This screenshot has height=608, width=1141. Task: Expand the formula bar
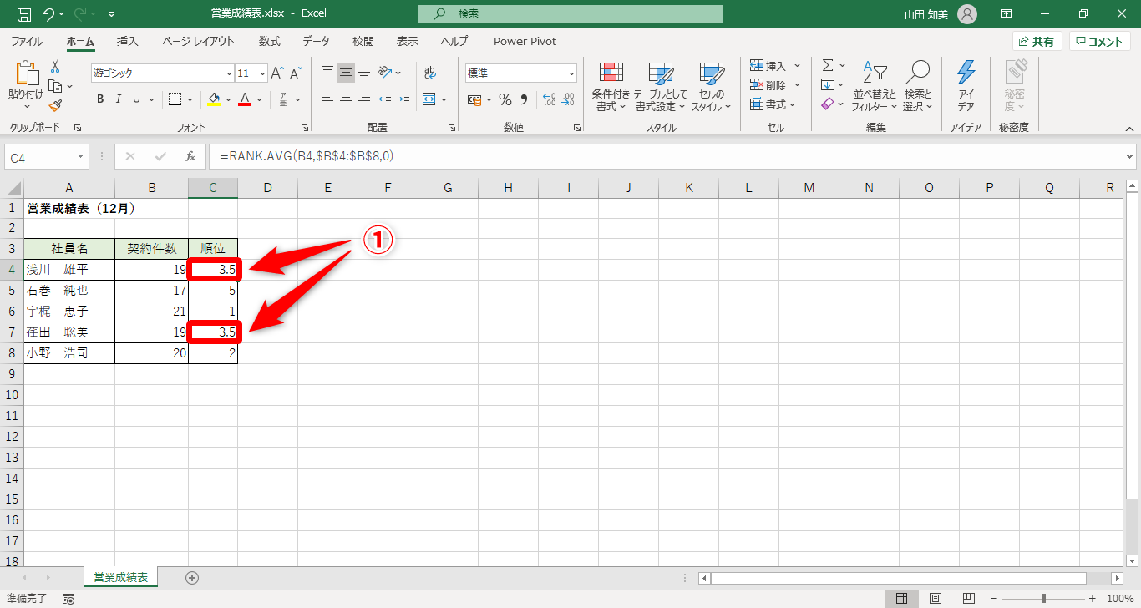[x=1130, y=156]
